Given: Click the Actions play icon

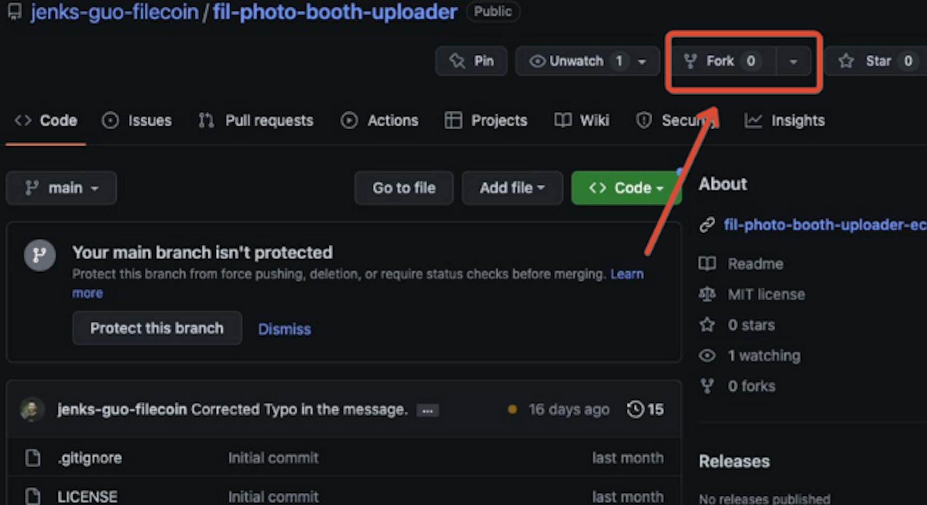Looking at the screenshot, I should [x=349, y=121].
